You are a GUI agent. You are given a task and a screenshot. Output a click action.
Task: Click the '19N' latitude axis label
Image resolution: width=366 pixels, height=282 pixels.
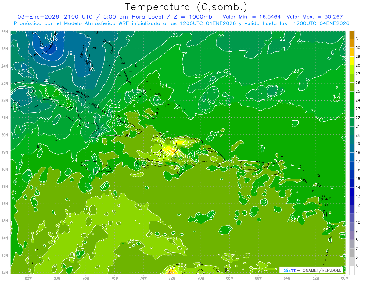point(4,152)
